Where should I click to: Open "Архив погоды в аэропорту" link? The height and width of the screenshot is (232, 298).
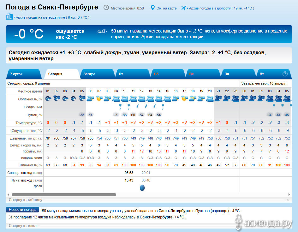[221, 8]
